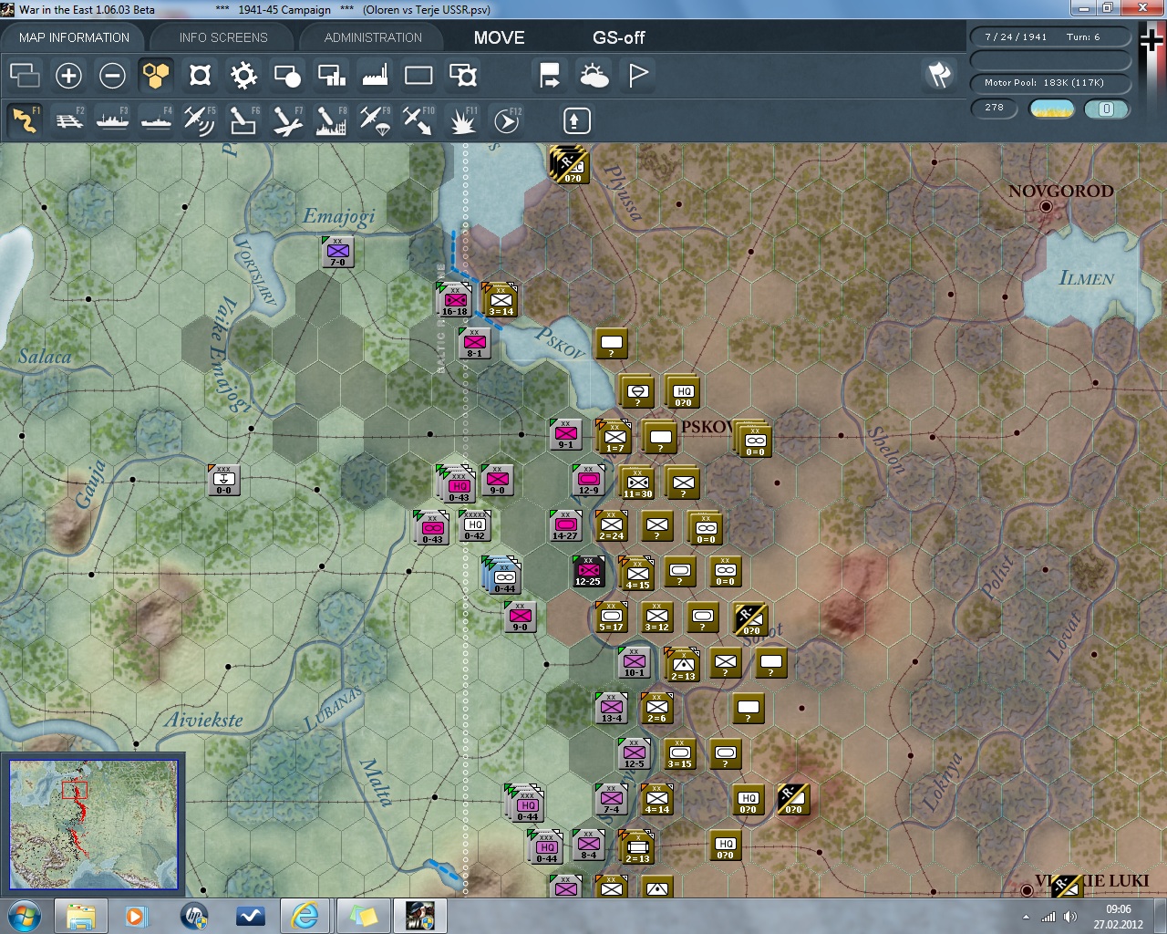The height and width of the screenshot is (934, 1167).
Task: Open the Windows Start menu
Action: 24,916
